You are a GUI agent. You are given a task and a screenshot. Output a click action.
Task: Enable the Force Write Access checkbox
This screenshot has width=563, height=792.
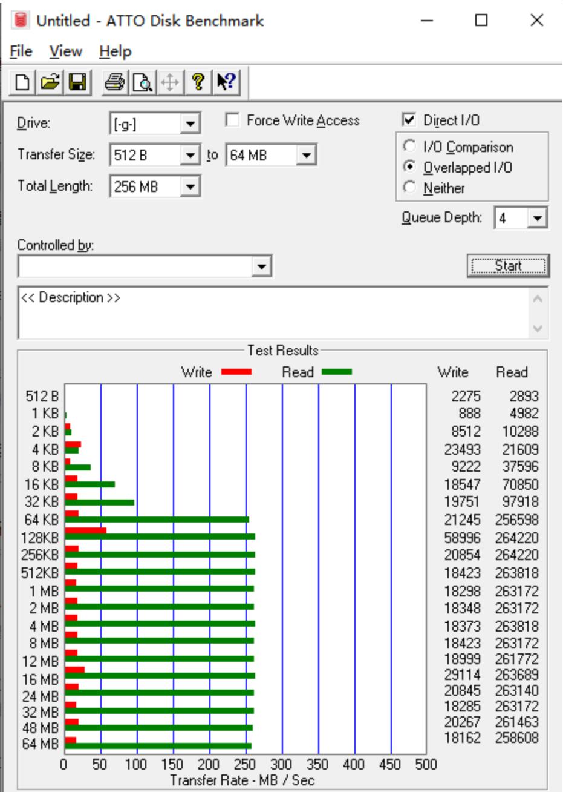click(x=232, y=120)
